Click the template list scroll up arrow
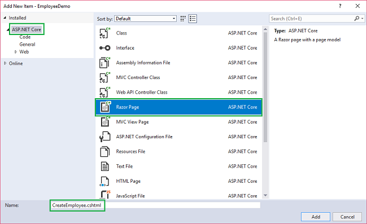Screen dimensions: 367x224 click(265, 29)
